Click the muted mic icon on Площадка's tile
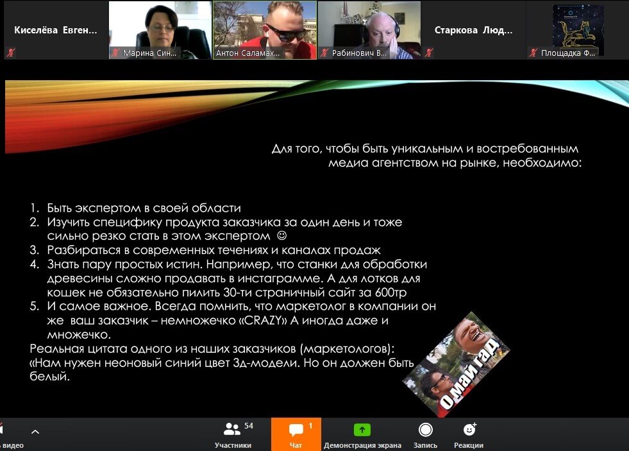The width and height of the screenshot is (629, 451). point(533,53)
